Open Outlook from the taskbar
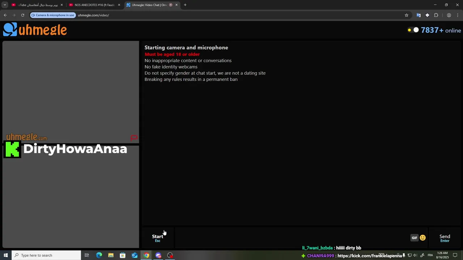The image size is (463, 260). point(135,255)
